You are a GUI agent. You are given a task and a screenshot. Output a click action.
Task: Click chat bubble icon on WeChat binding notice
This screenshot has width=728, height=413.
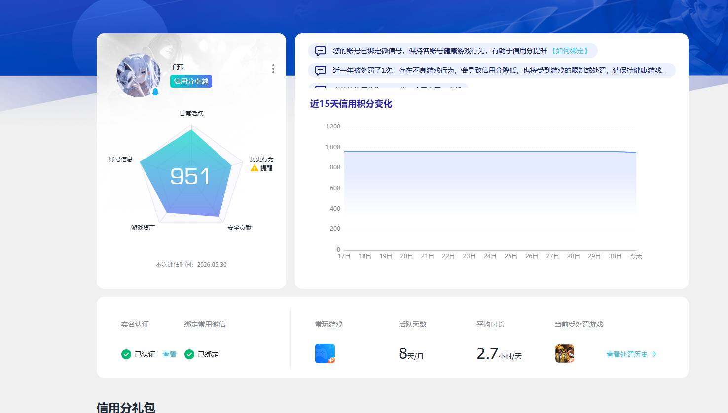click(x=321, y=51)
